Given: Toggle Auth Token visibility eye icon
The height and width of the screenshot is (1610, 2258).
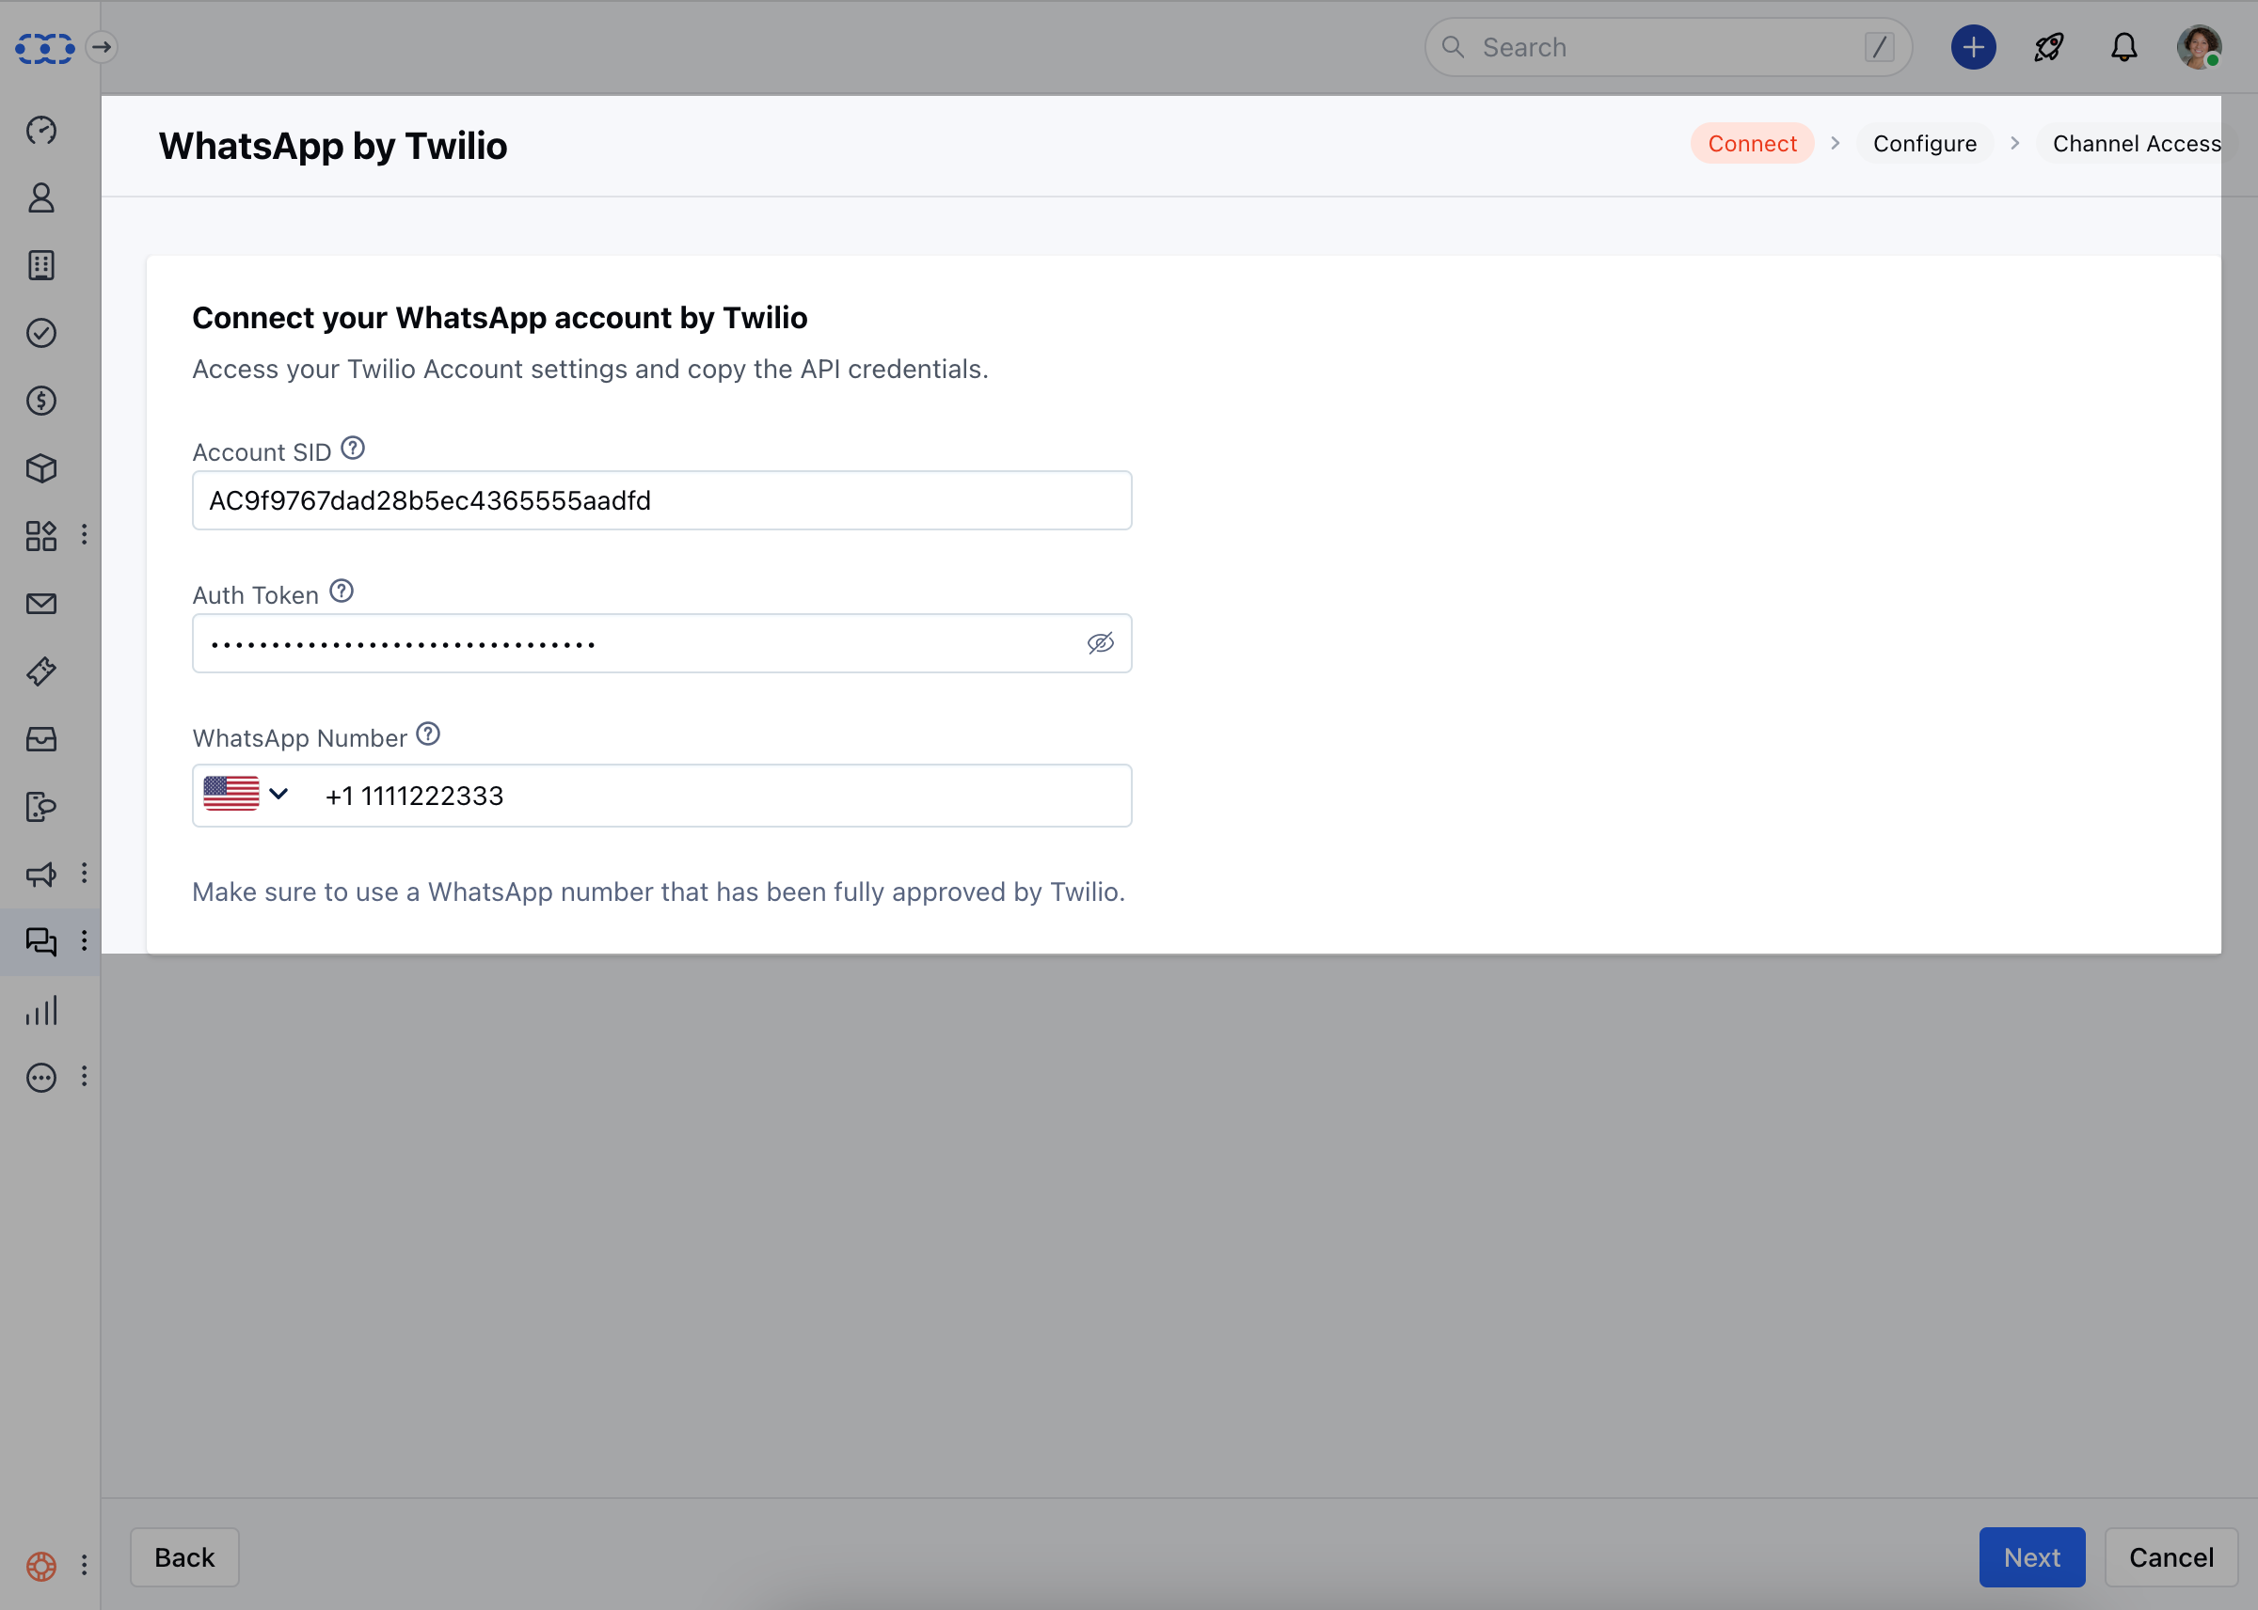Looking at the screenshot, I should (1100, 643).
